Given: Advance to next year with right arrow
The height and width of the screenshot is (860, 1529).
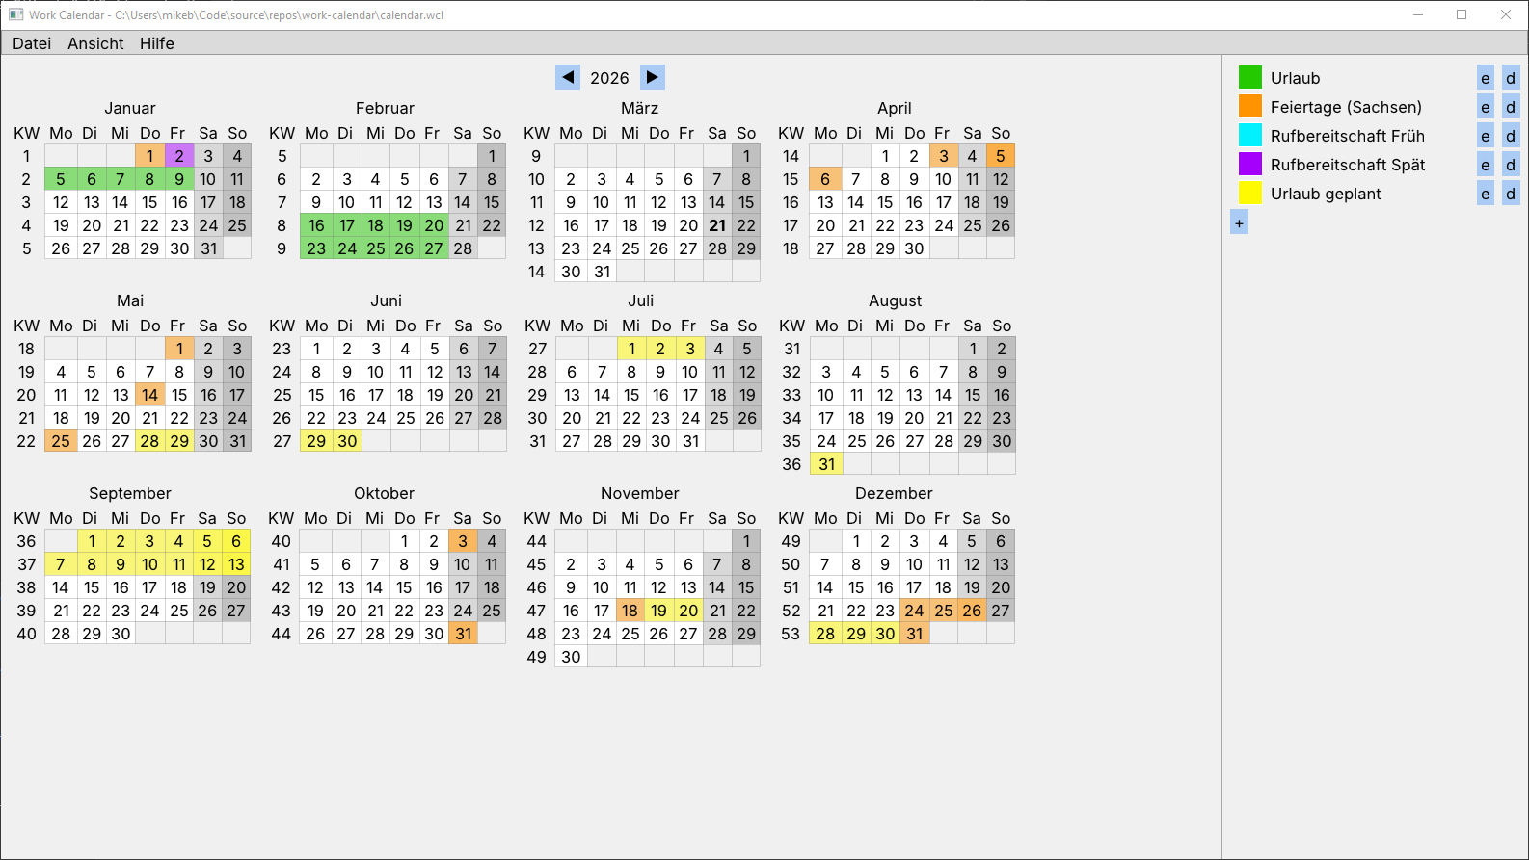Looking at the screenshot, I should coord(653,77).
